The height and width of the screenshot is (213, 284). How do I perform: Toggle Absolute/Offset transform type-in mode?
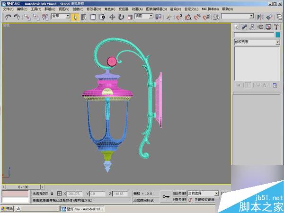(59, 194)
